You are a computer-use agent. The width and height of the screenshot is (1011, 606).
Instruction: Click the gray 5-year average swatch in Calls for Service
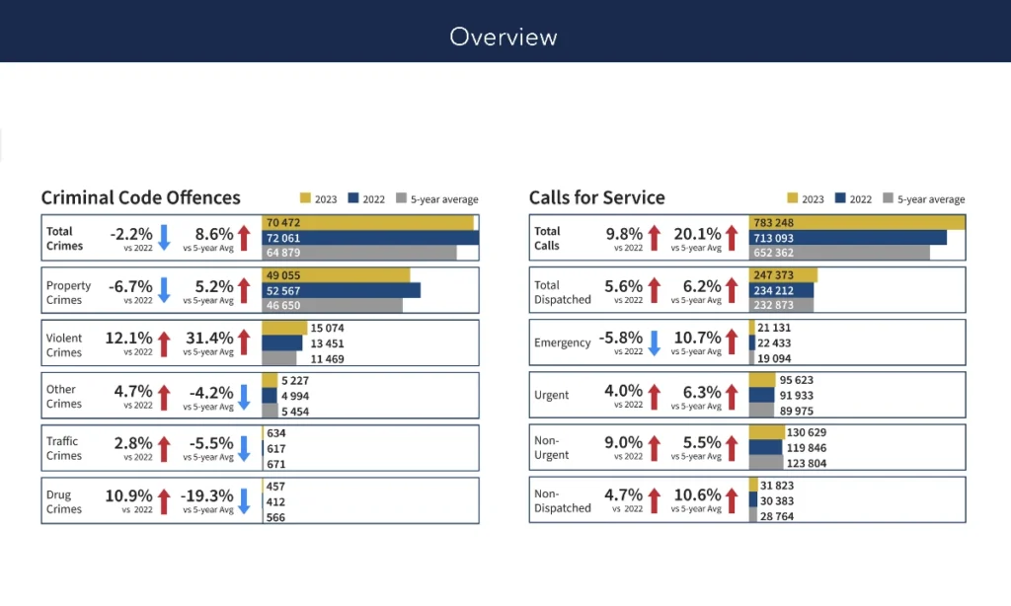pos(890,198)
